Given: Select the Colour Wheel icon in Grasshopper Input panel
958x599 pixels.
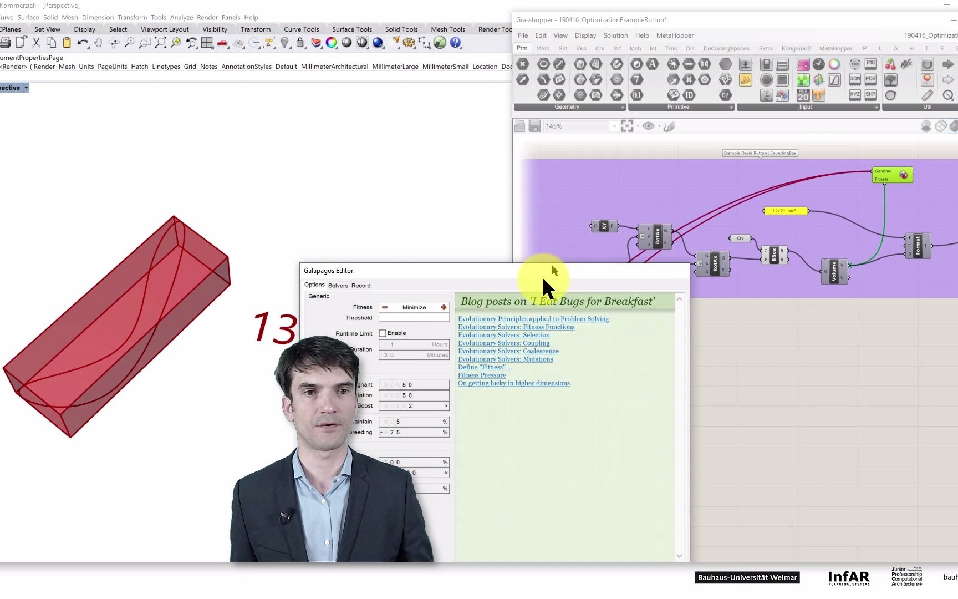Looking at the screenshot, I should (x=834, y=64).
